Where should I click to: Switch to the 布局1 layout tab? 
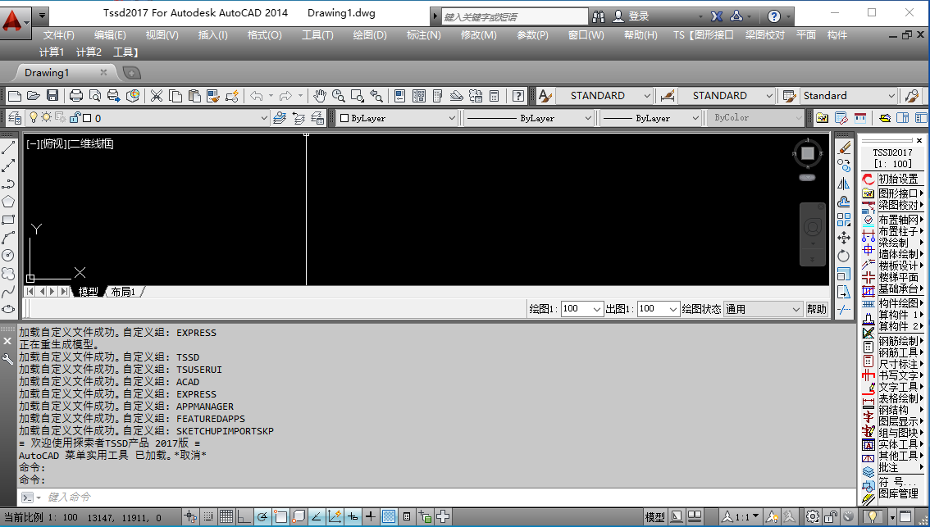(x=123, y=292)
